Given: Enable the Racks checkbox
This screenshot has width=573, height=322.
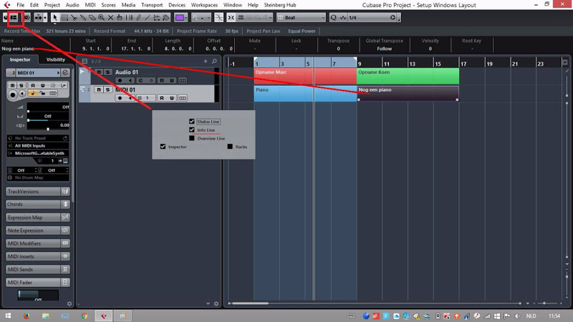Looking at the screenshot, I should click(230, 147).
